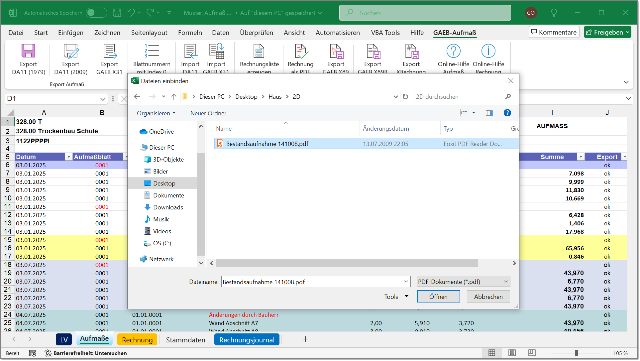Image resolution: width=640 pixels, height=361 pixels.
Task: Select Downloads folder in navigation tree
Action: tap(168, 207)
